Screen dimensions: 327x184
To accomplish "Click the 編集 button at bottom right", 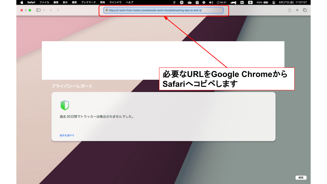I will tap(301, 178).
